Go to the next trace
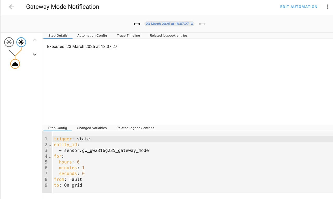This screenshot has height=199, width=333. (202, 24)
